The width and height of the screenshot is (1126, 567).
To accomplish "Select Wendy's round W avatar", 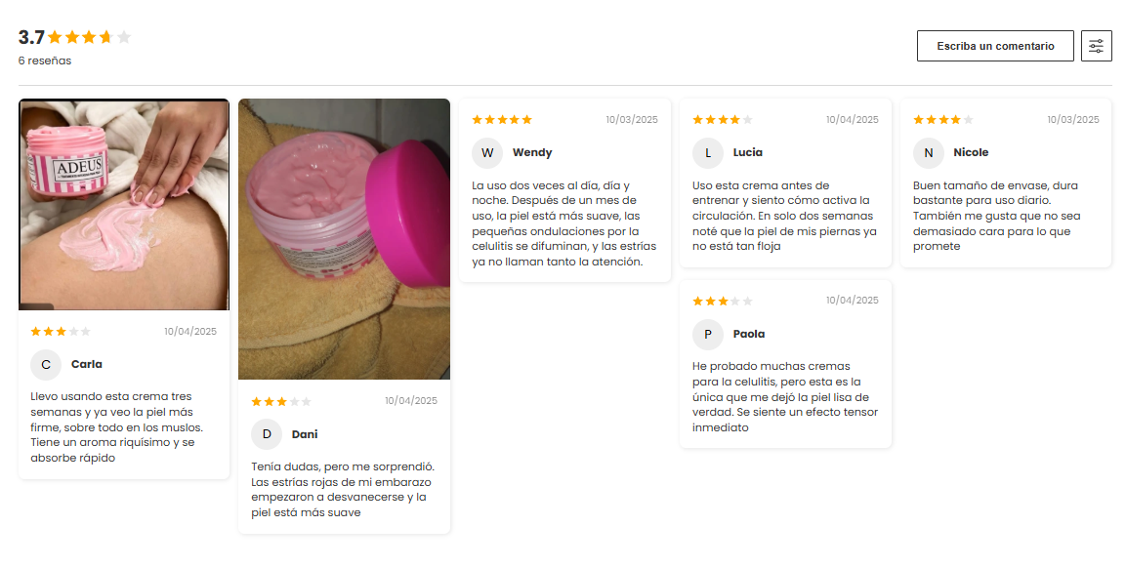I will pos(487,153).
